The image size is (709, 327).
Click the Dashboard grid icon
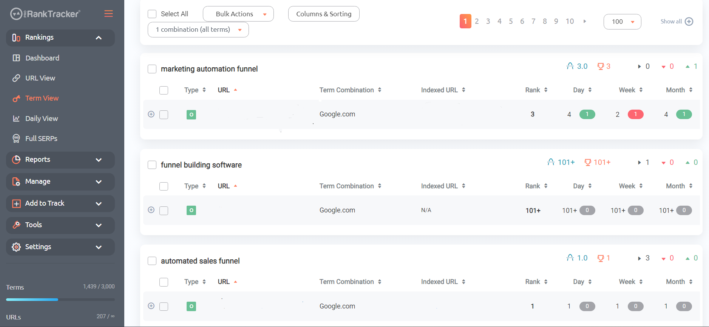point(16,58)
